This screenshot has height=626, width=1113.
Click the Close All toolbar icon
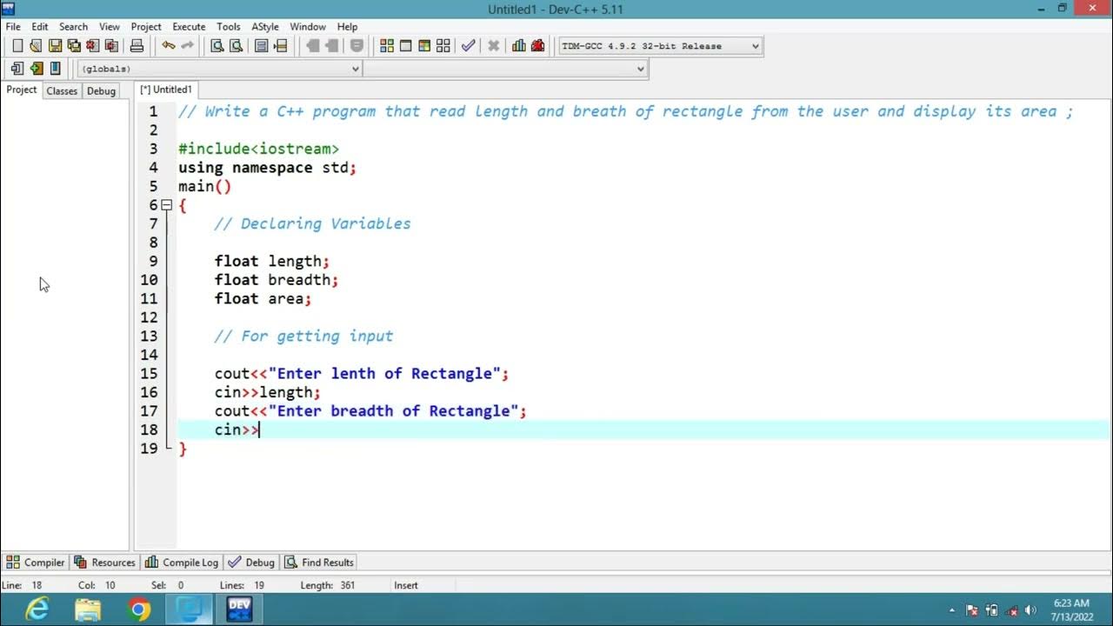coord(112,46)
